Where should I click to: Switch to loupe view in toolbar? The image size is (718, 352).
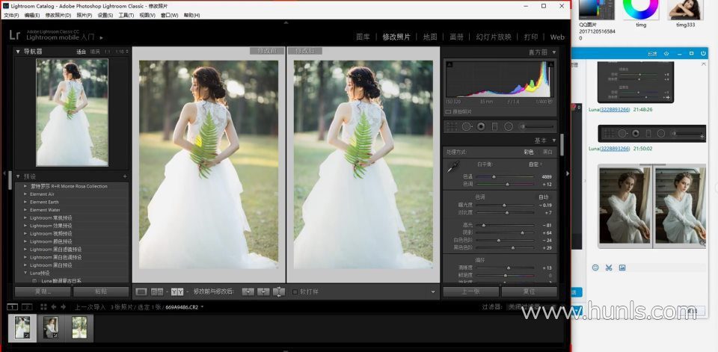tap(141, 291)
